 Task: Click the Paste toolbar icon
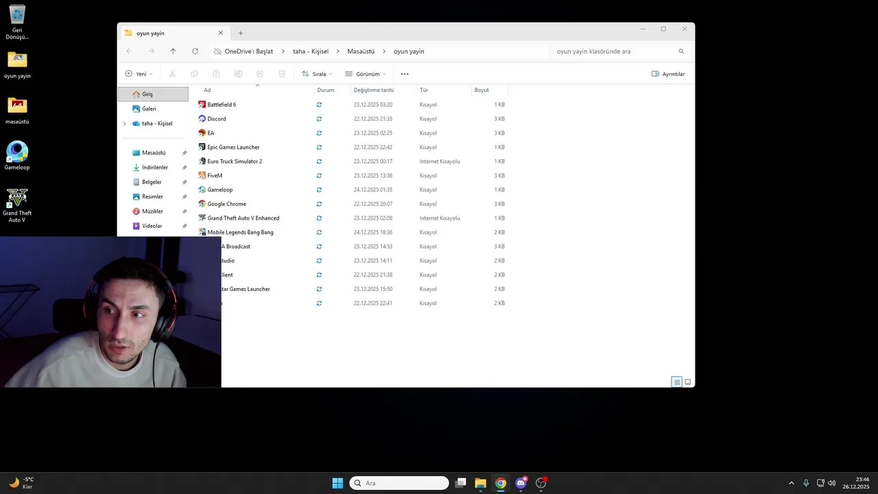[216, 73]
